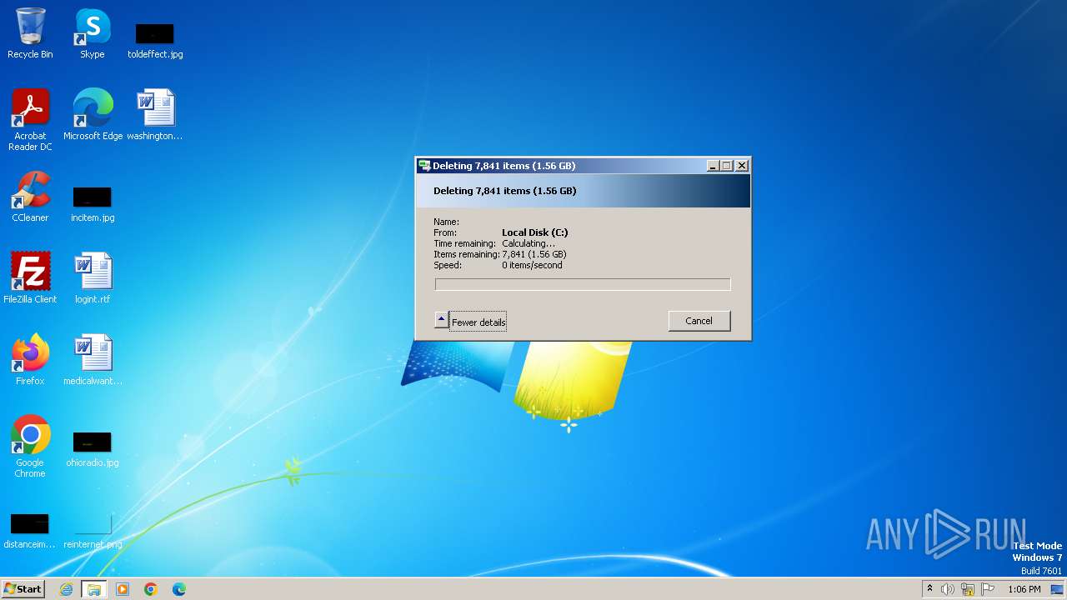Select the washington Word document icon
Screen dimensions: 1067x600
155,114
